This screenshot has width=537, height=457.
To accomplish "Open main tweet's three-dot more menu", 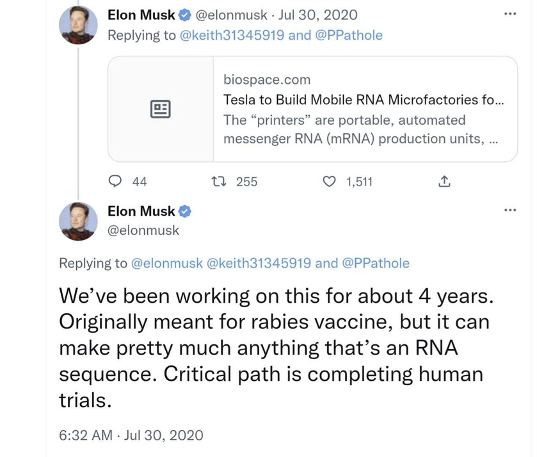I will click(x=509, y=210).
